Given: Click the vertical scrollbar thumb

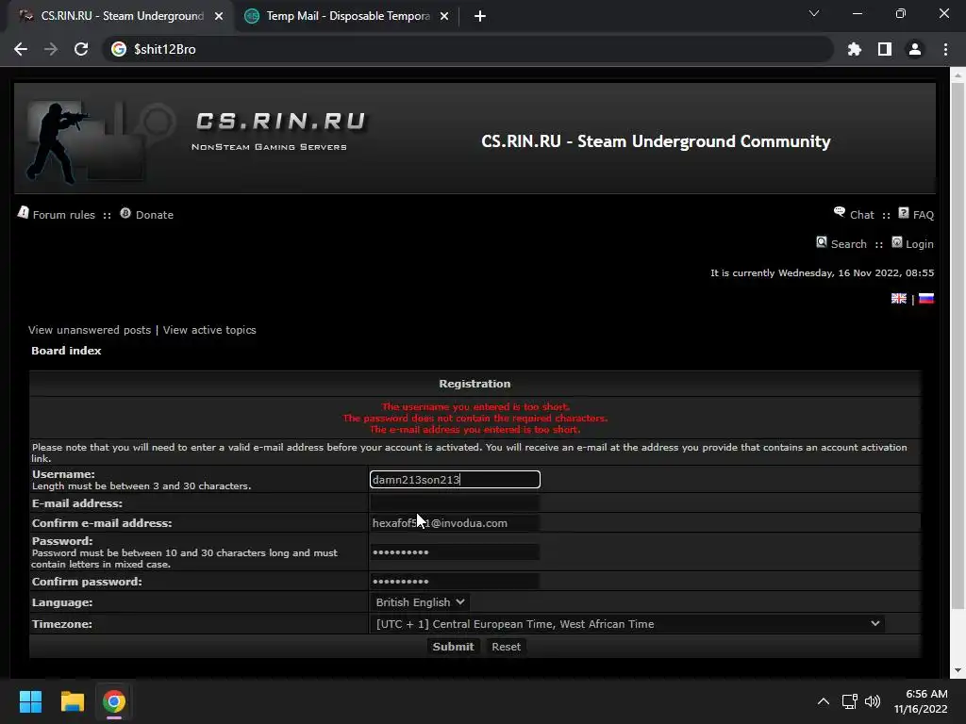Looking at the screenshot, I should tap(958, 345).
